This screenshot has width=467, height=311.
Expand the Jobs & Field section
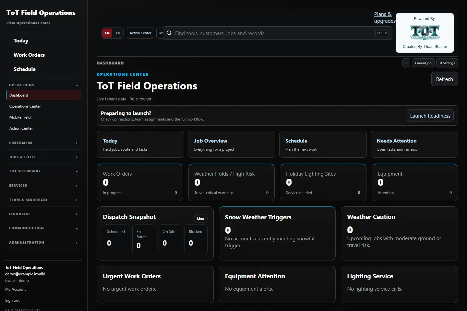pyautogui.click(x=43, y=157)
